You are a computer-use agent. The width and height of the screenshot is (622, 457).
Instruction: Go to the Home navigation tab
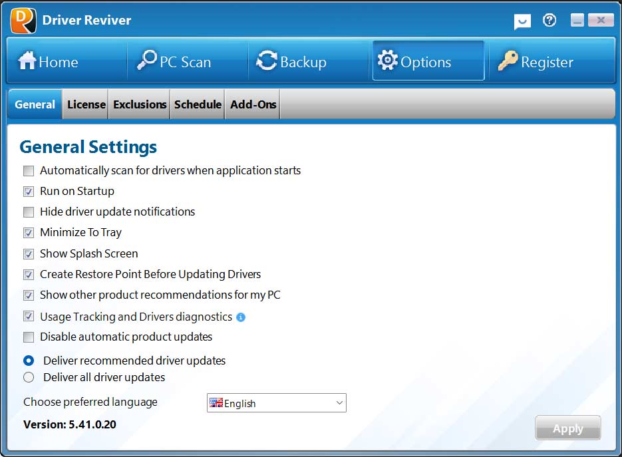tap(67, 61)
